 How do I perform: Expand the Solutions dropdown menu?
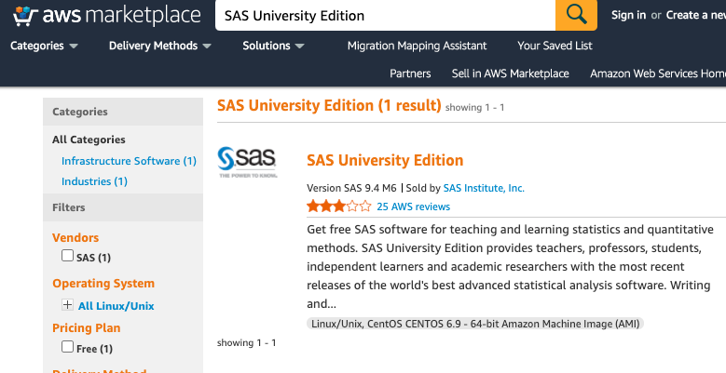click(273, 46)
